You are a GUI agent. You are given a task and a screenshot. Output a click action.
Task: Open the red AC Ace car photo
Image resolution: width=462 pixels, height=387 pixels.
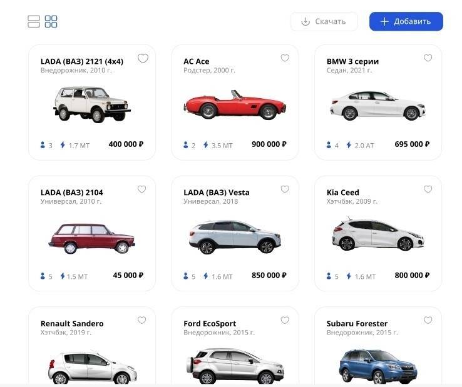tap(235, 104)
